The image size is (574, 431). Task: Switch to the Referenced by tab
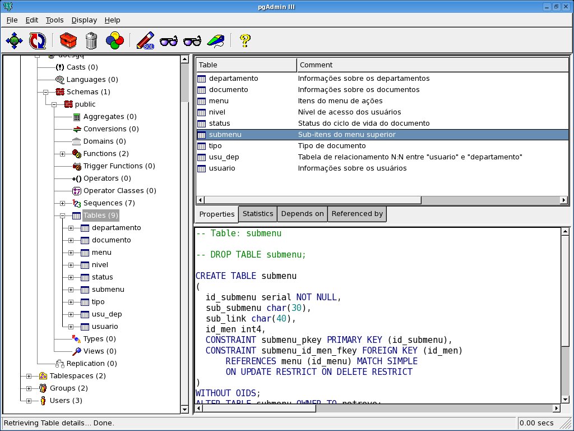click(x=357, y=214)
